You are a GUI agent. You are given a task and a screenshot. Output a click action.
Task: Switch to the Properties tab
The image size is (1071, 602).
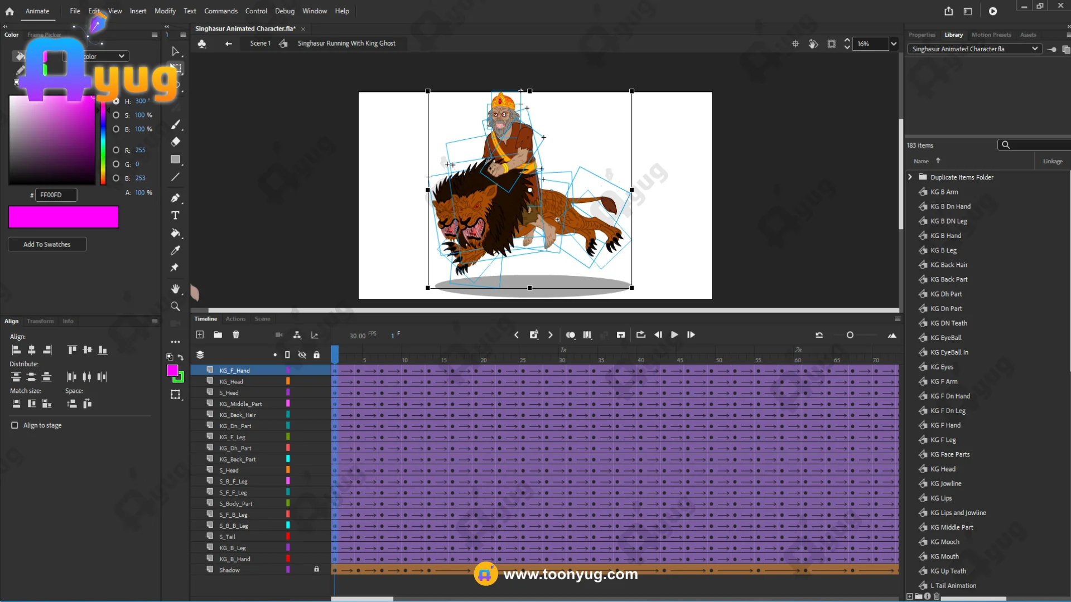tap(922, 35)
